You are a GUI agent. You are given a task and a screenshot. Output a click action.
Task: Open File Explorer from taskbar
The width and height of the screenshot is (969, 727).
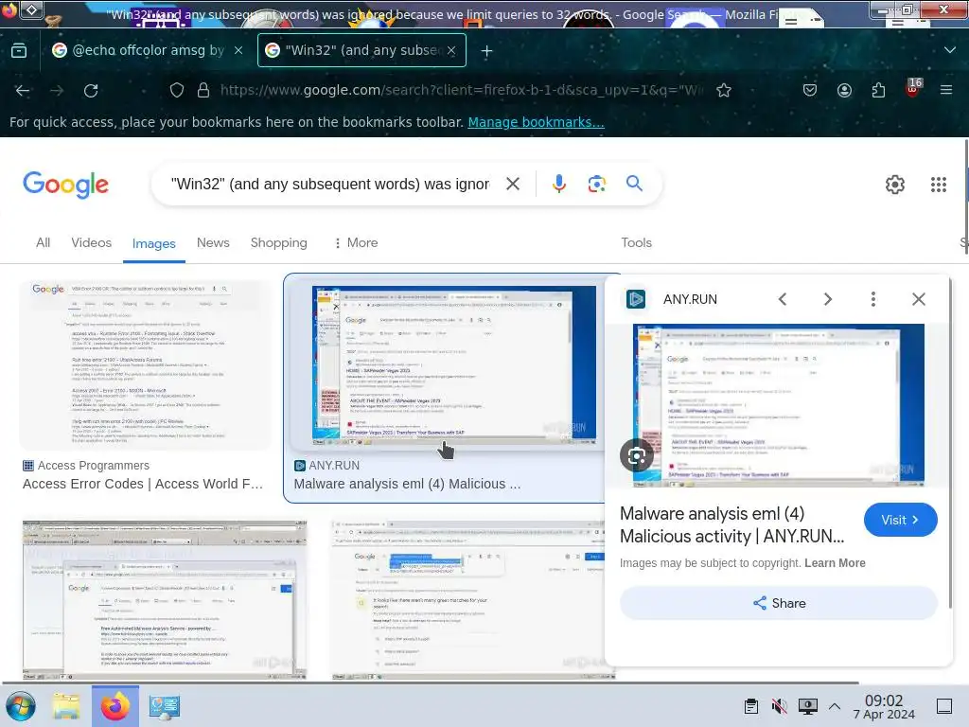pos(65,706)
